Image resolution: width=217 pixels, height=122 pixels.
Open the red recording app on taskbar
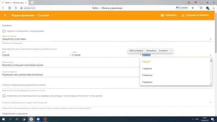(x=45, y=119)
